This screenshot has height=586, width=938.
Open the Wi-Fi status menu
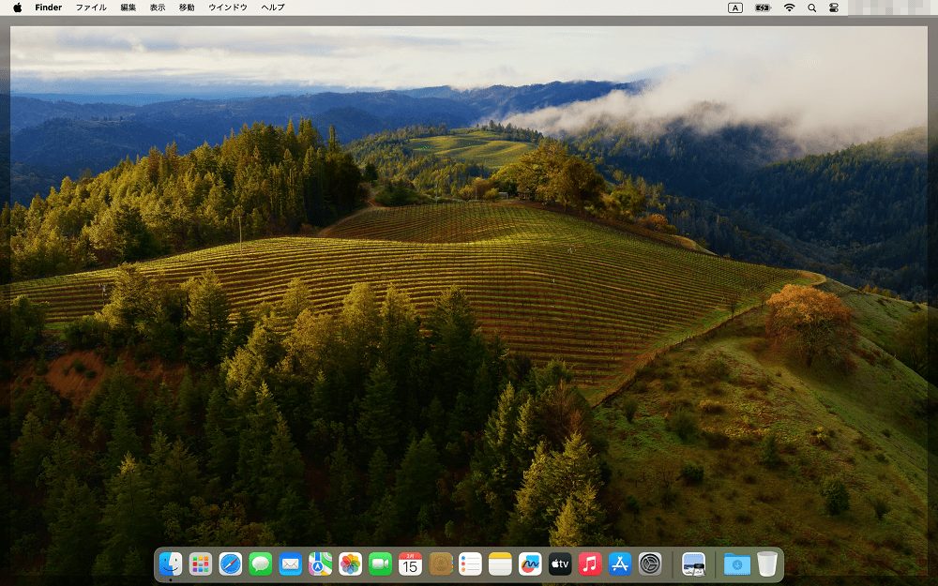pyautogui.click(x=789, y=8)
